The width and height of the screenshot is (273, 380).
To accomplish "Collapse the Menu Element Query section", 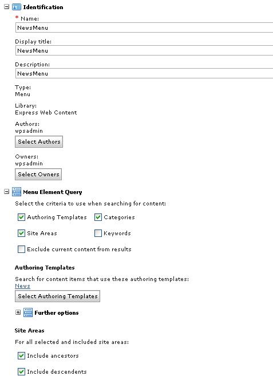I will pos(7,192).
